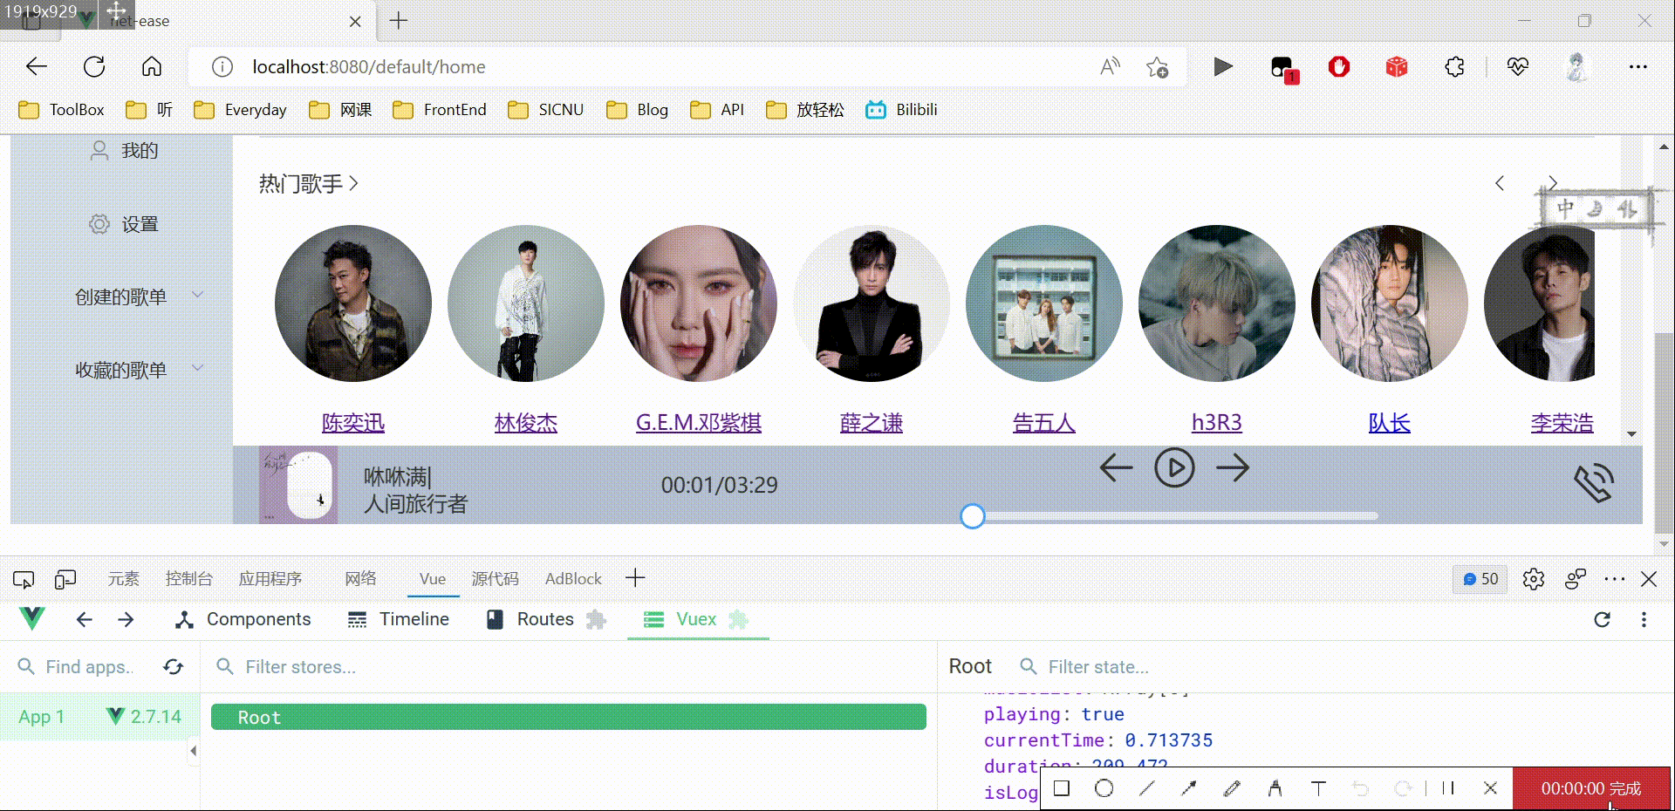Expand 创建的歌单 section
Screen dimensions: 1675x811
pyautogui.click(x=139, y=296)
